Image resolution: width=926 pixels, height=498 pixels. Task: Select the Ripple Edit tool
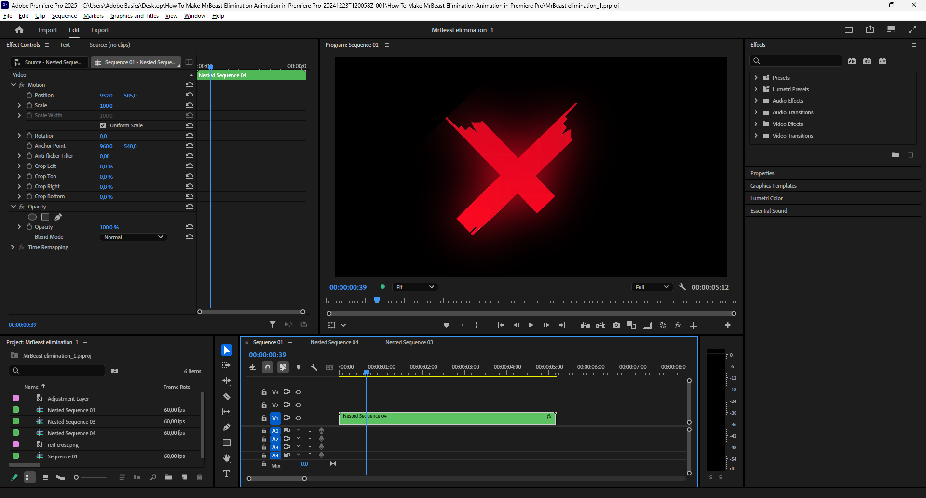pyautogui.click(x=227, y=381)
